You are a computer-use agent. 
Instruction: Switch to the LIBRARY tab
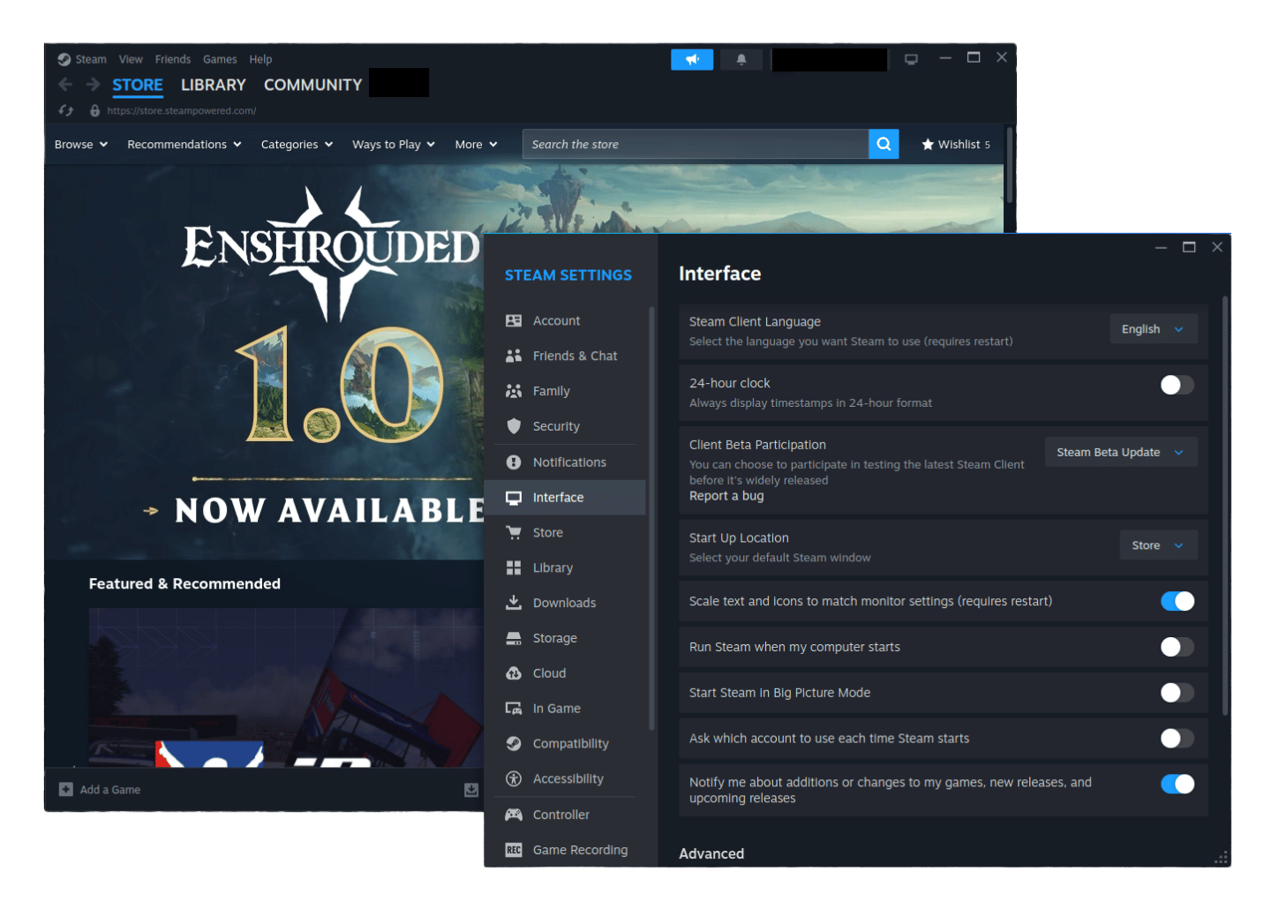point(214,85)
